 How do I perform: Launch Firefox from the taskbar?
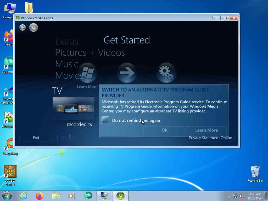click(40, 196)
